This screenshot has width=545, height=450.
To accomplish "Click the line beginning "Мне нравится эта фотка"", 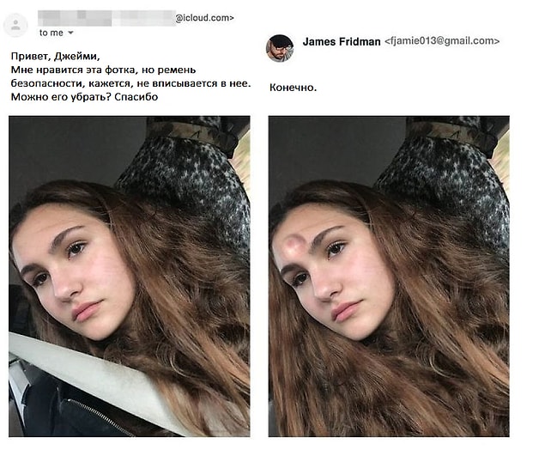I will (103, 70).
